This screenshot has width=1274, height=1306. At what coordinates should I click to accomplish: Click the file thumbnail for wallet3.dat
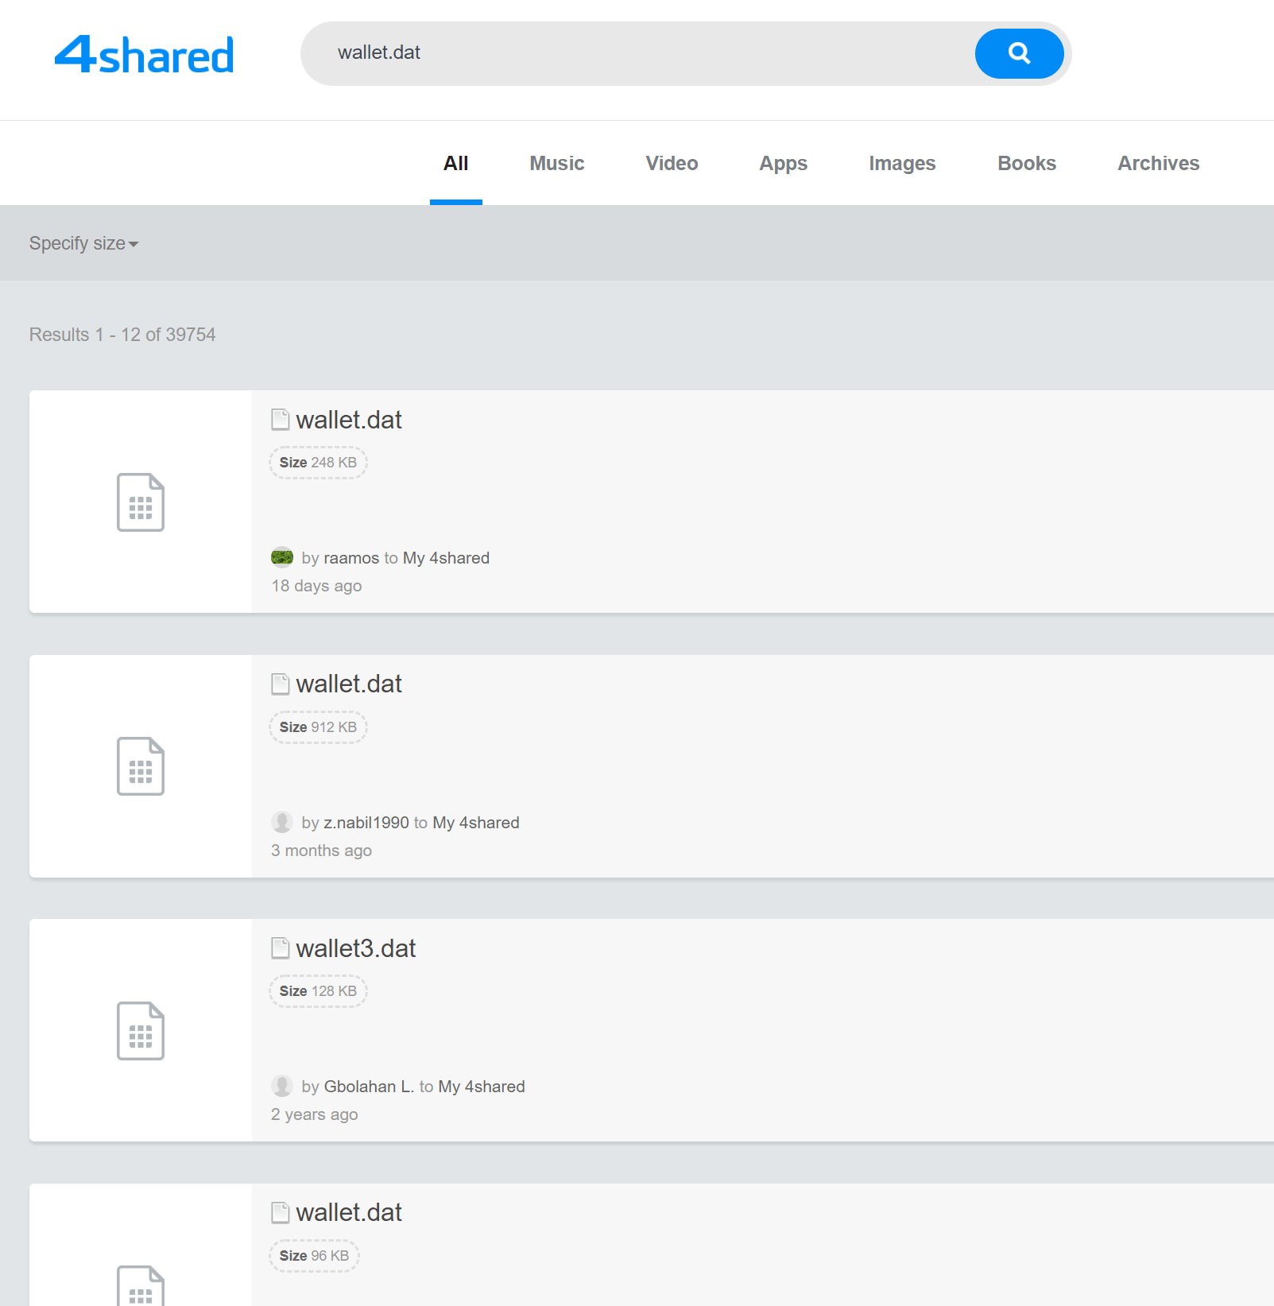click(141, 1030)
